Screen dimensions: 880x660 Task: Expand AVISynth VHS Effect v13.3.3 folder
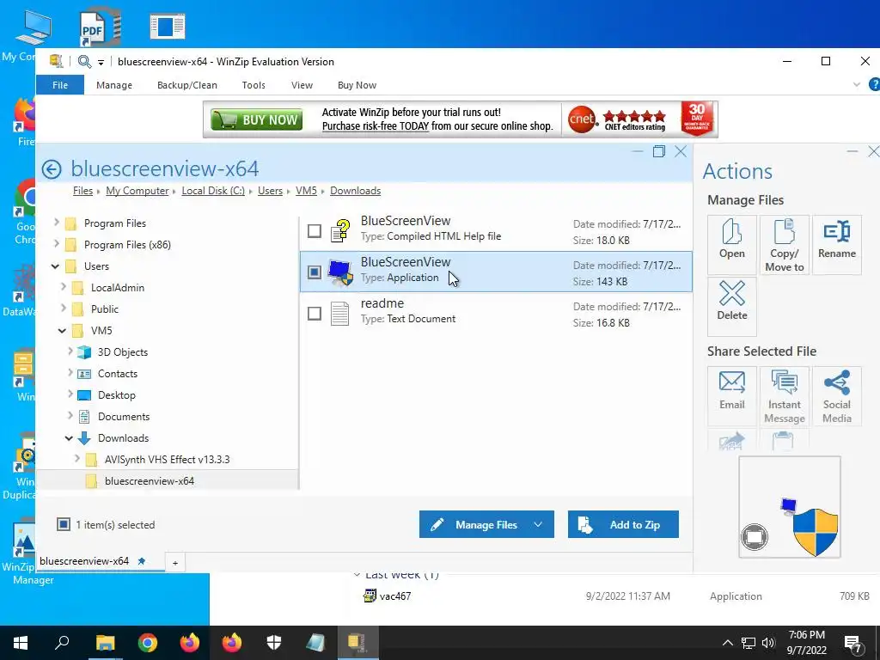76,459
